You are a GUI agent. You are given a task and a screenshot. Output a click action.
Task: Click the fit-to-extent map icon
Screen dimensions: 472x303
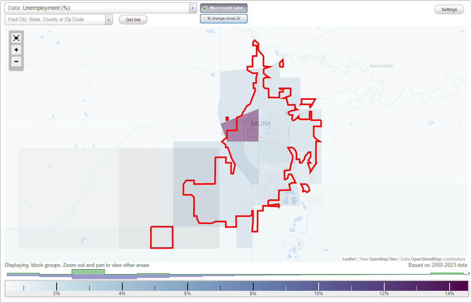point(16,38)
